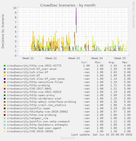
Task: Click the lime http-probing legend swatch
Action: [x=5, y=85]
